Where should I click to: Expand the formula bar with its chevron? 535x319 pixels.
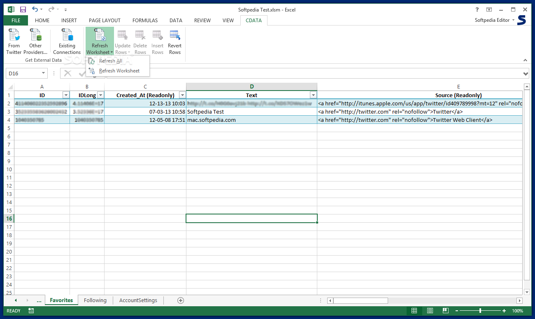[526, 74]
